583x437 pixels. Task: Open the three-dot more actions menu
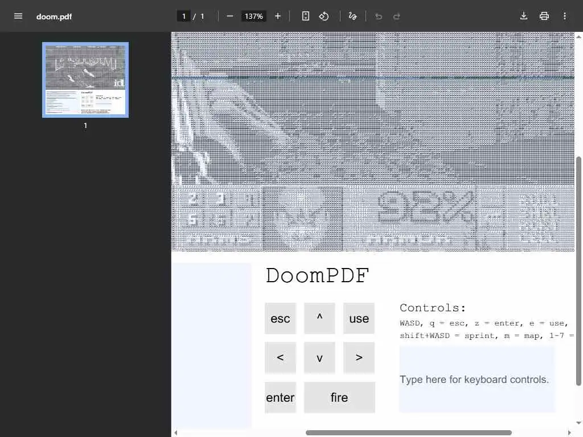point(564,16)
